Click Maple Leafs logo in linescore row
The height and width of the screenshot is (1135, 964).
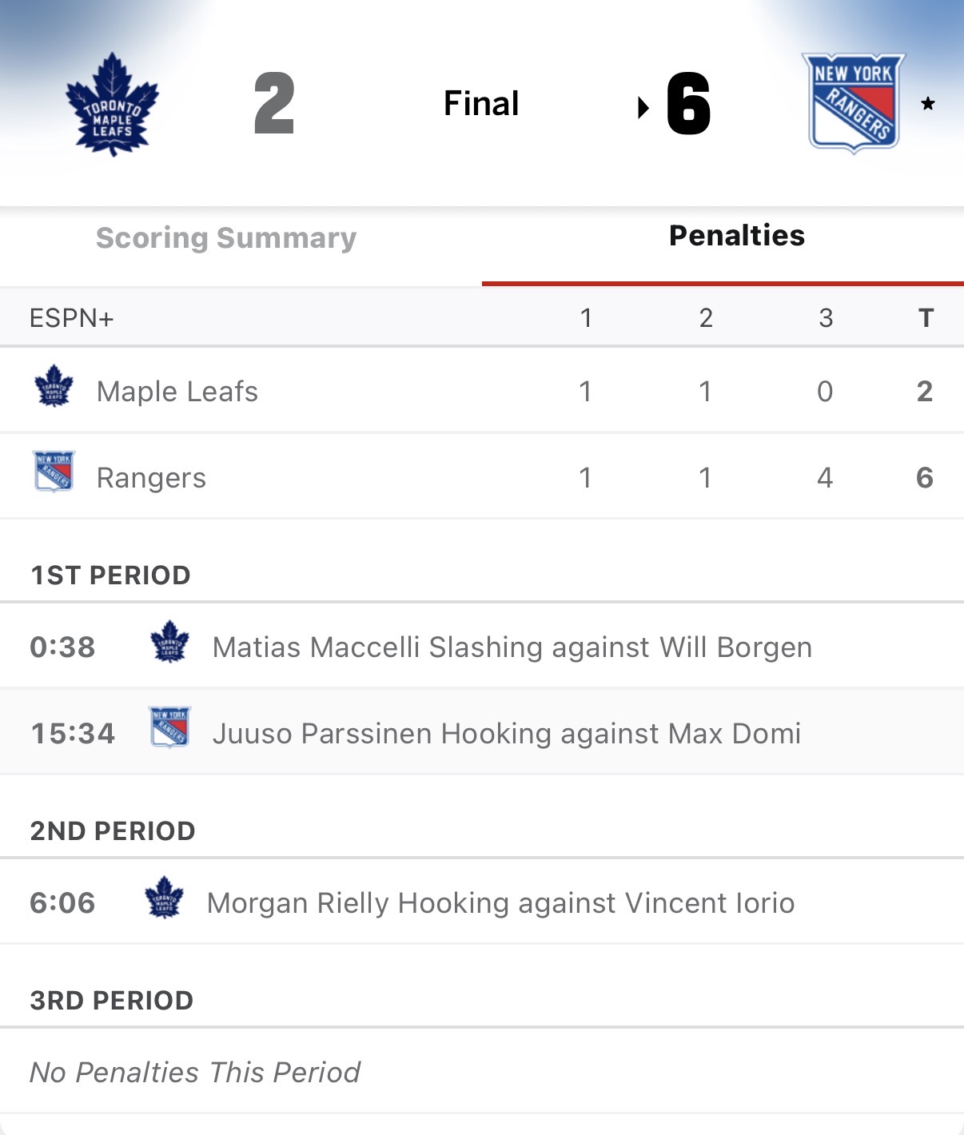[x=54, y=387]
